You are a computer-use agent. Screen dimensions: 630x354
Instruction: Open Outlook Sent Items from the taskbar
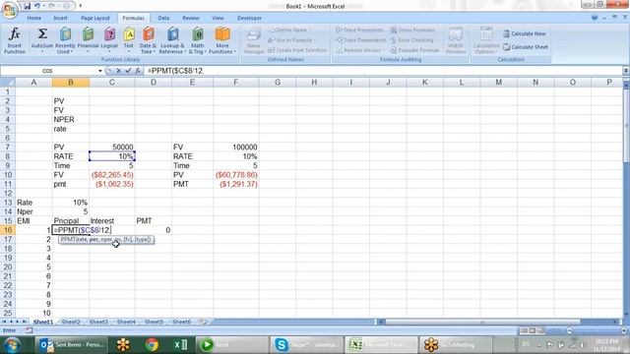coord(72,345)
